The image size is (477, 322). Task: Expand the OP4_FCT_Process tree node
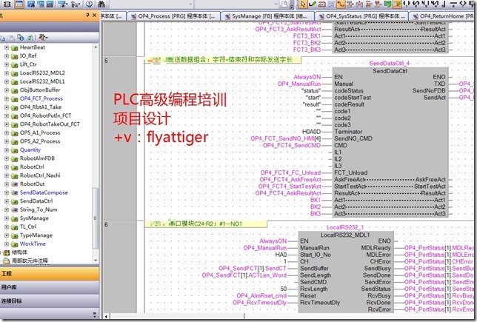tap(7, 98)
